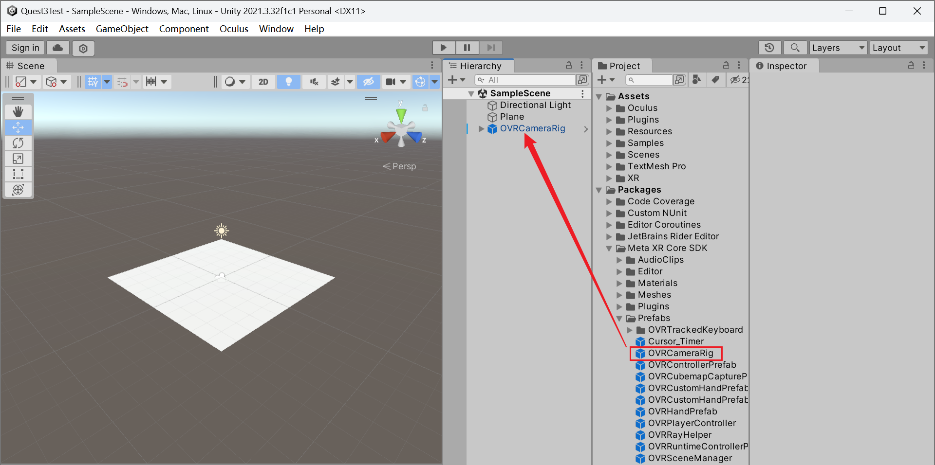Open the Component menu
The image size is (935, 465).
[x=184, y=29]
